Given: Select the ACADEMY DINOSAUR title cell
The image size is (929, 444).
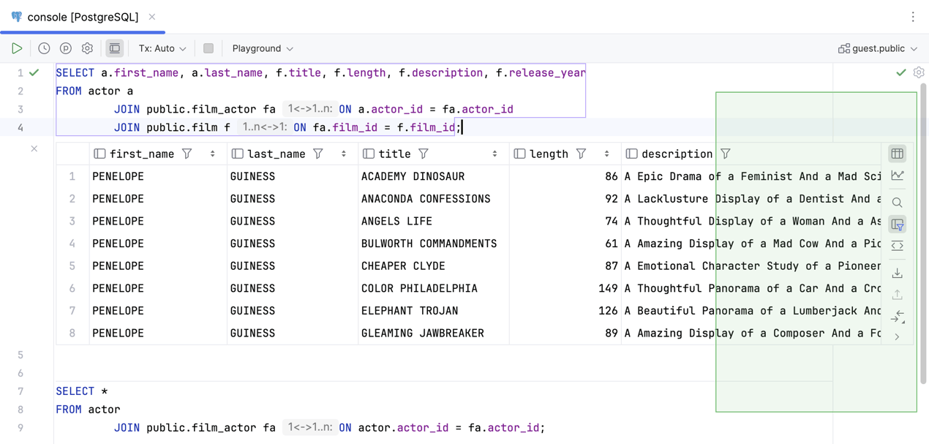Looking at the screenshot, I should coord(413,176).
